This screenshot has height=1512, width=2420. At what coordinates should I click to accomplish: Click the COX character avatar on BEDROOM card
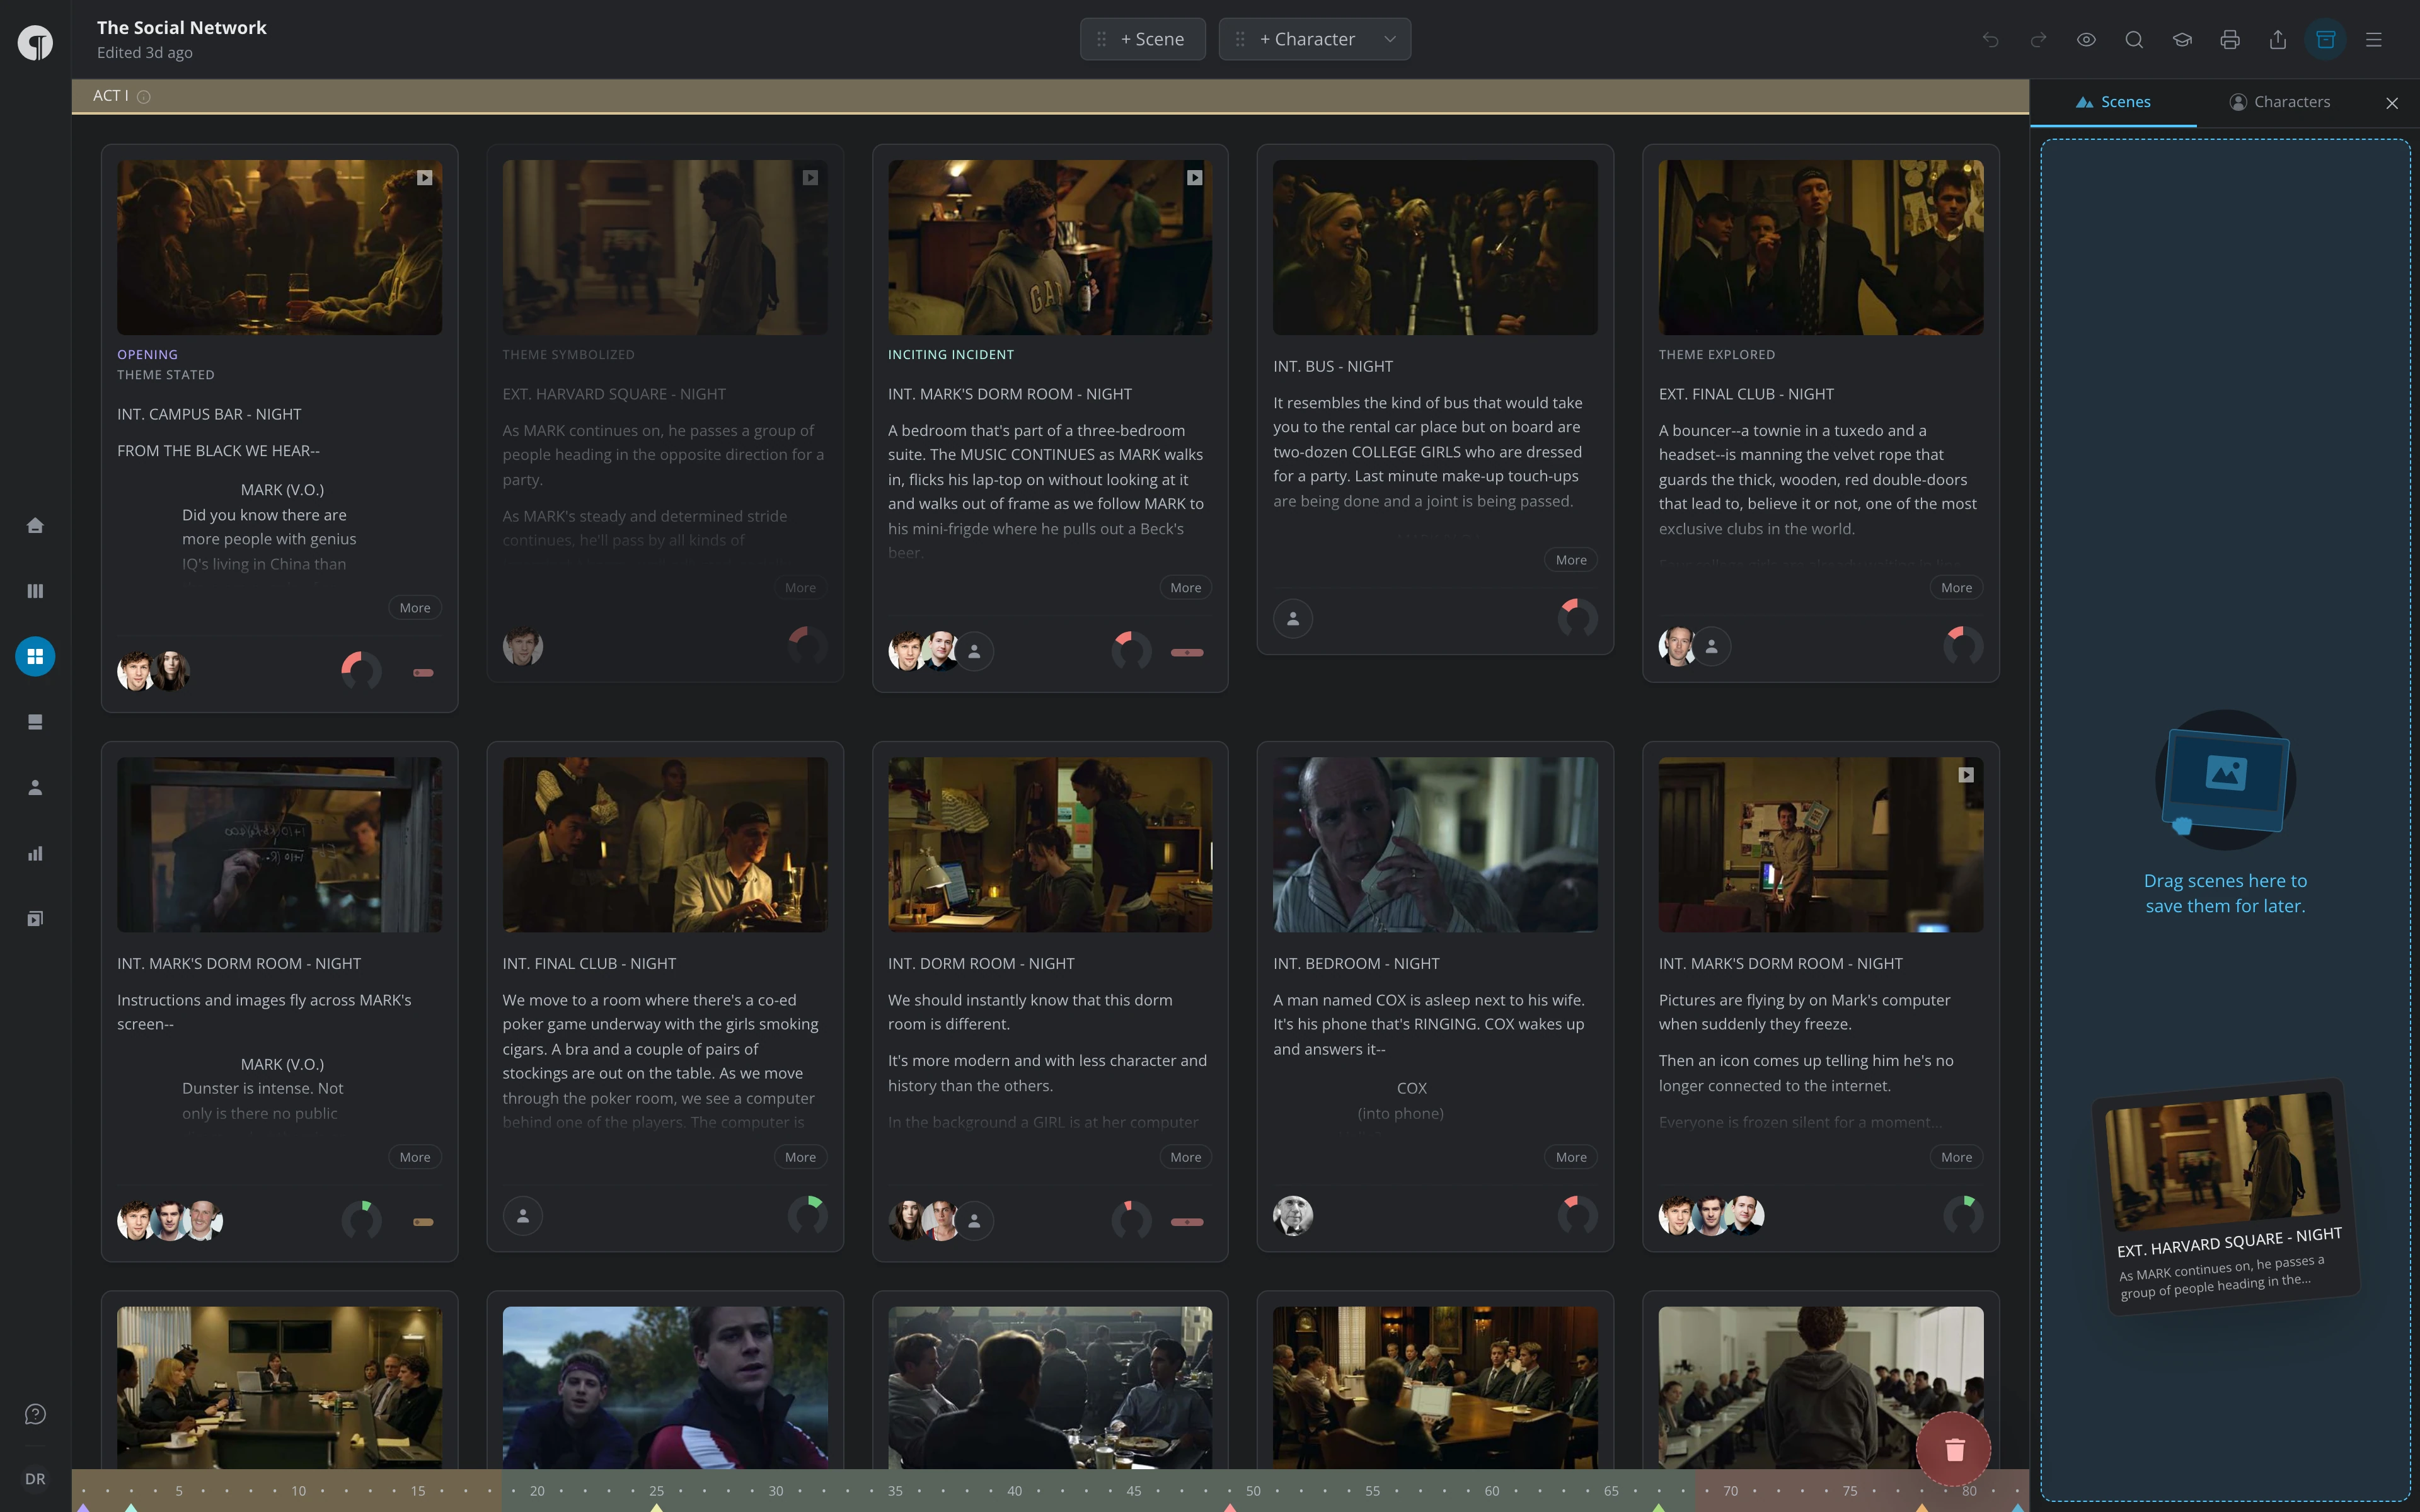(x=1293, y=1215)
